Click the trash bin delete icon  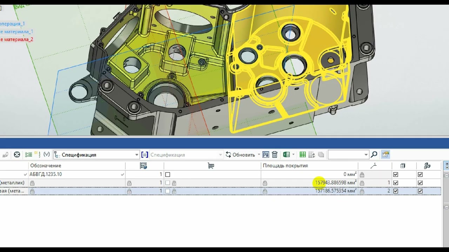pos(275,155)
